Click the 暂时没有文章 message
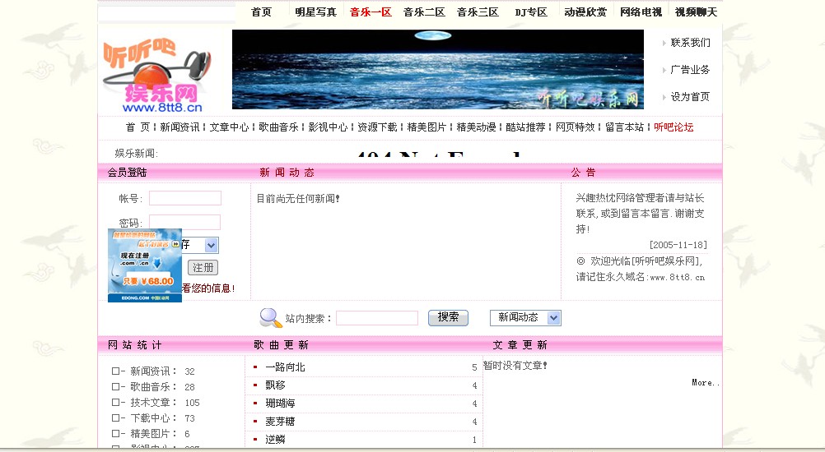The image size is (825, 452). click(x=515, y=366)
